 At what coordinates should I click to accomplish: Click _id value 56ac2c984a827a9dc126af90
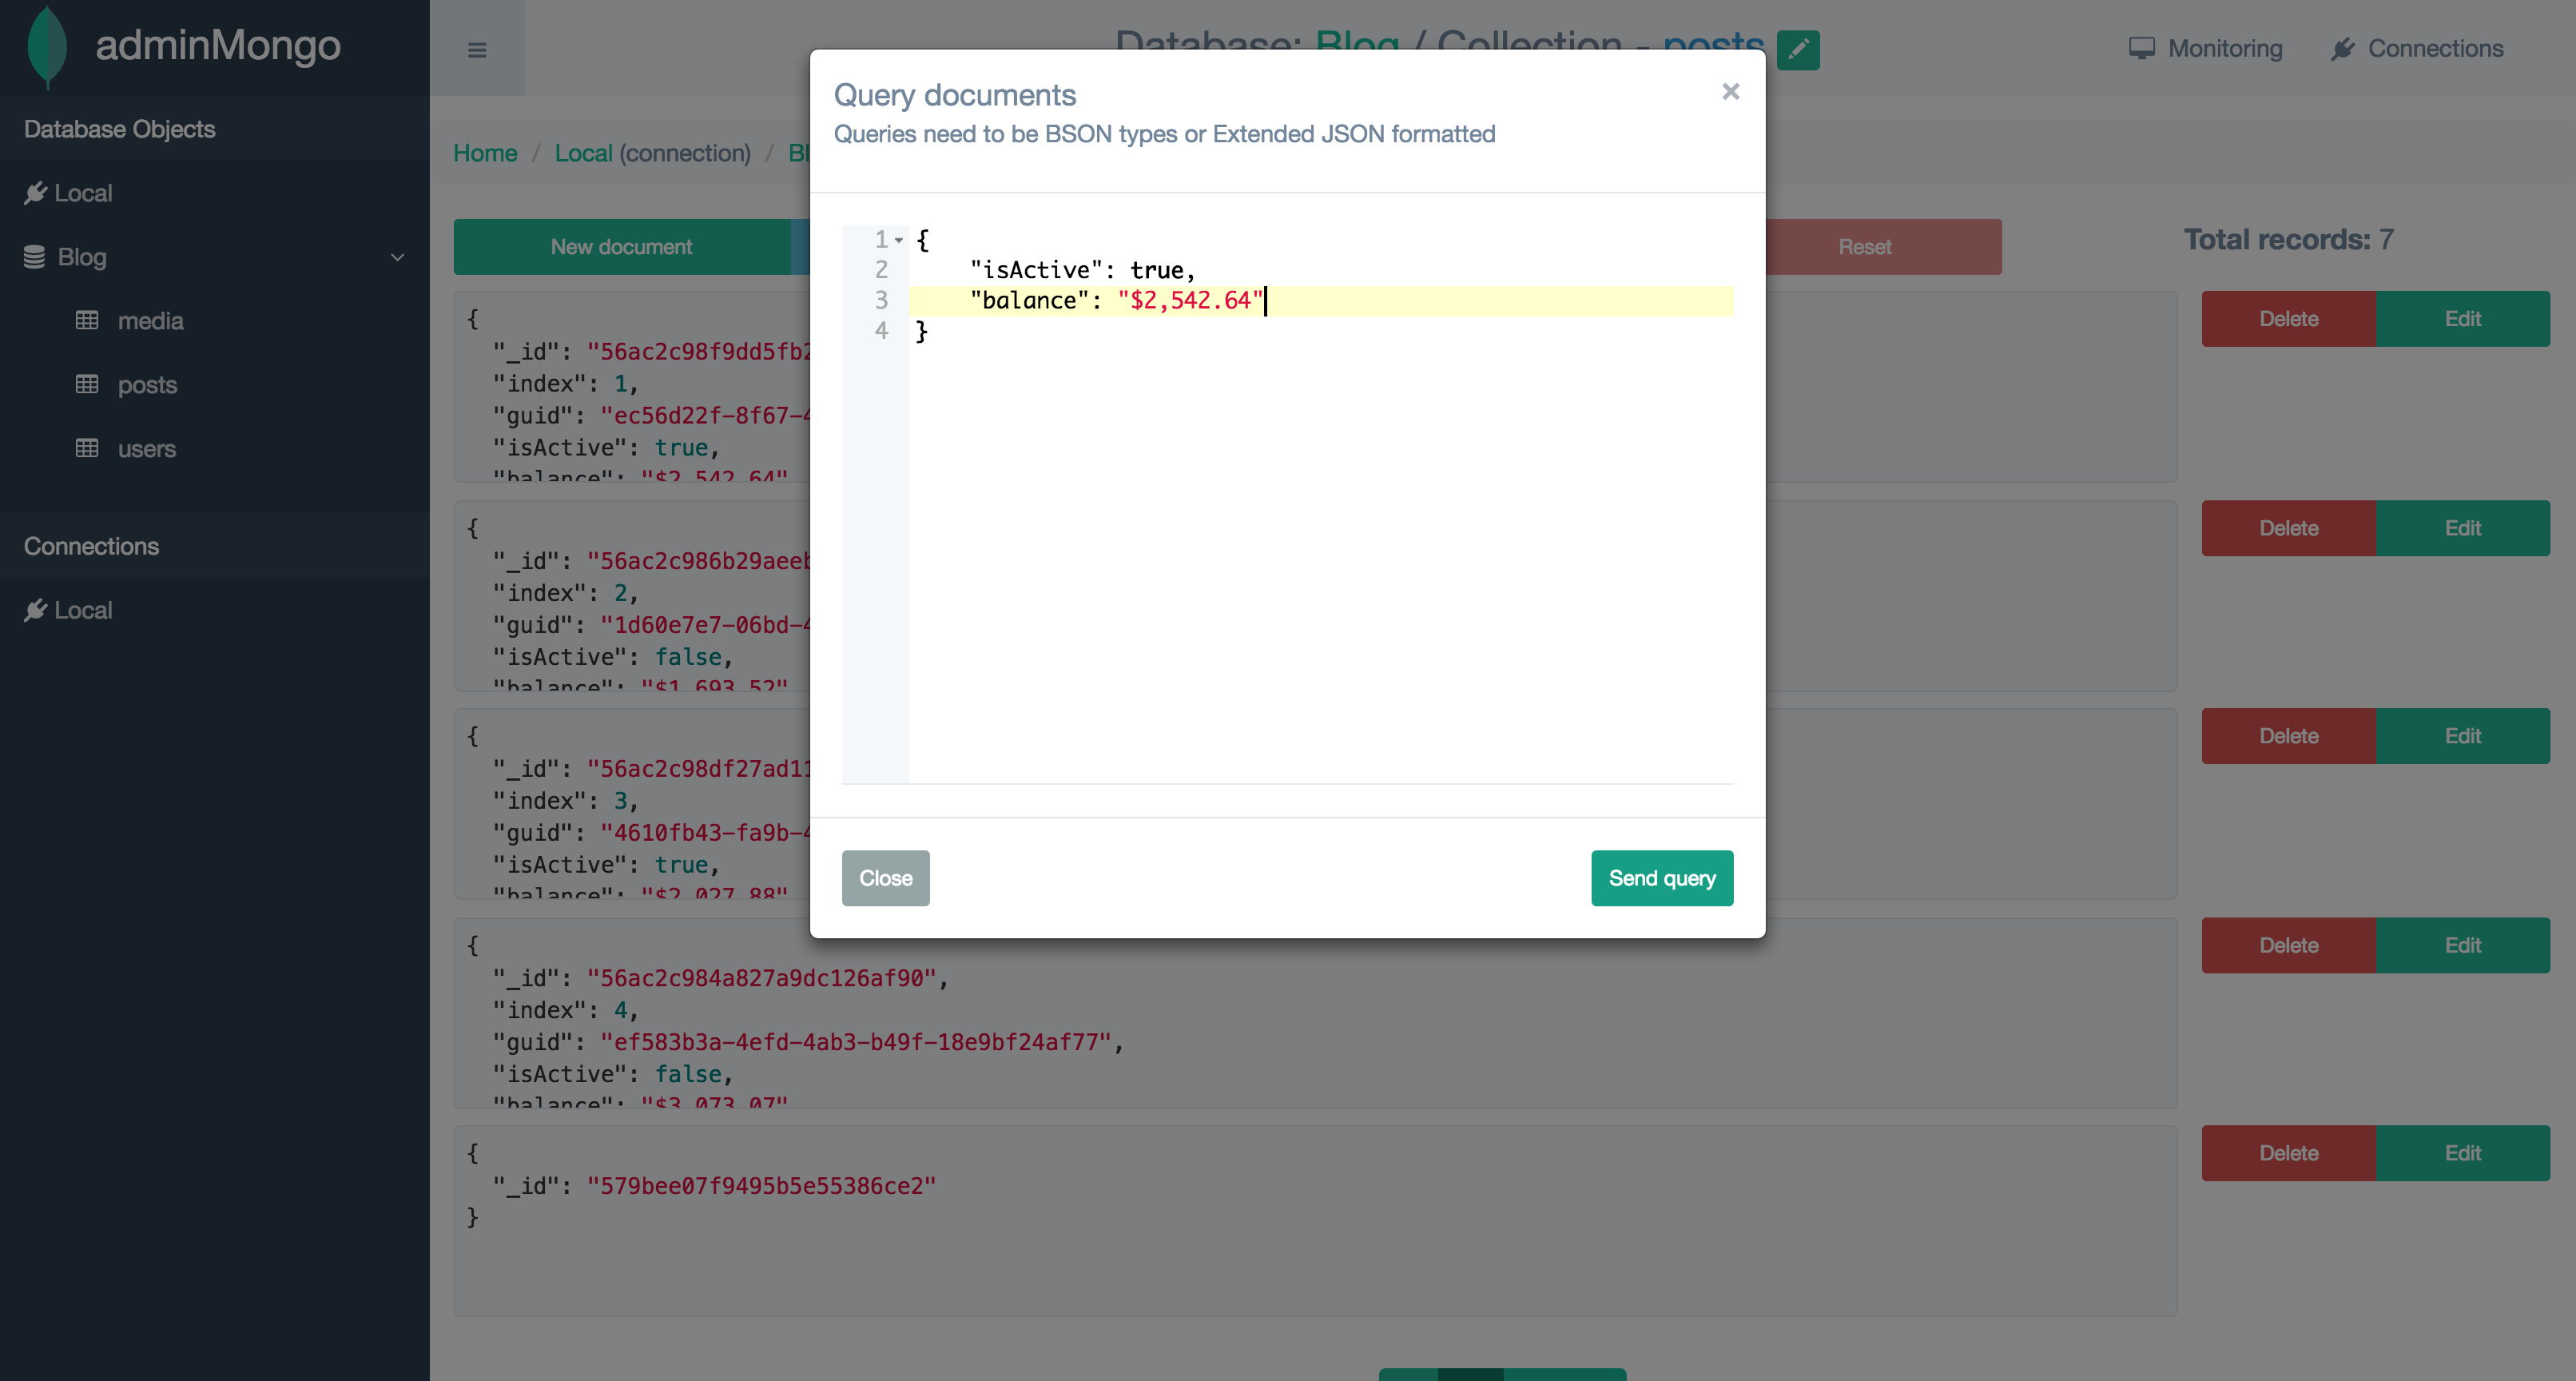(761, 978)
